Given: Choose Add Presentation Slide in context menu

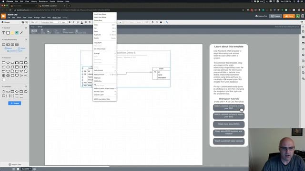Looking at the screenshot, I should tap(105, 99).
